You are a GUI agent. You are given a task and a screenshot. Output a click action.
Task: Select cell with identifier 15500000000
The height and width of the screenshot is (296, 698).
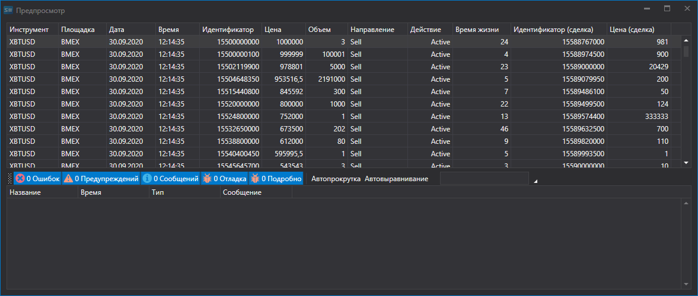(231, 42)
